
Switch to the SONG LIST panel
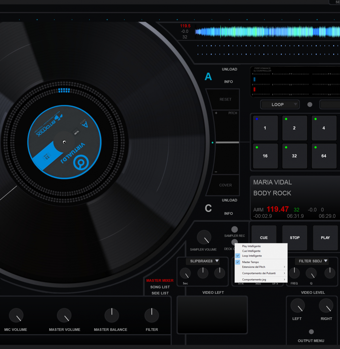pos(160,287)
